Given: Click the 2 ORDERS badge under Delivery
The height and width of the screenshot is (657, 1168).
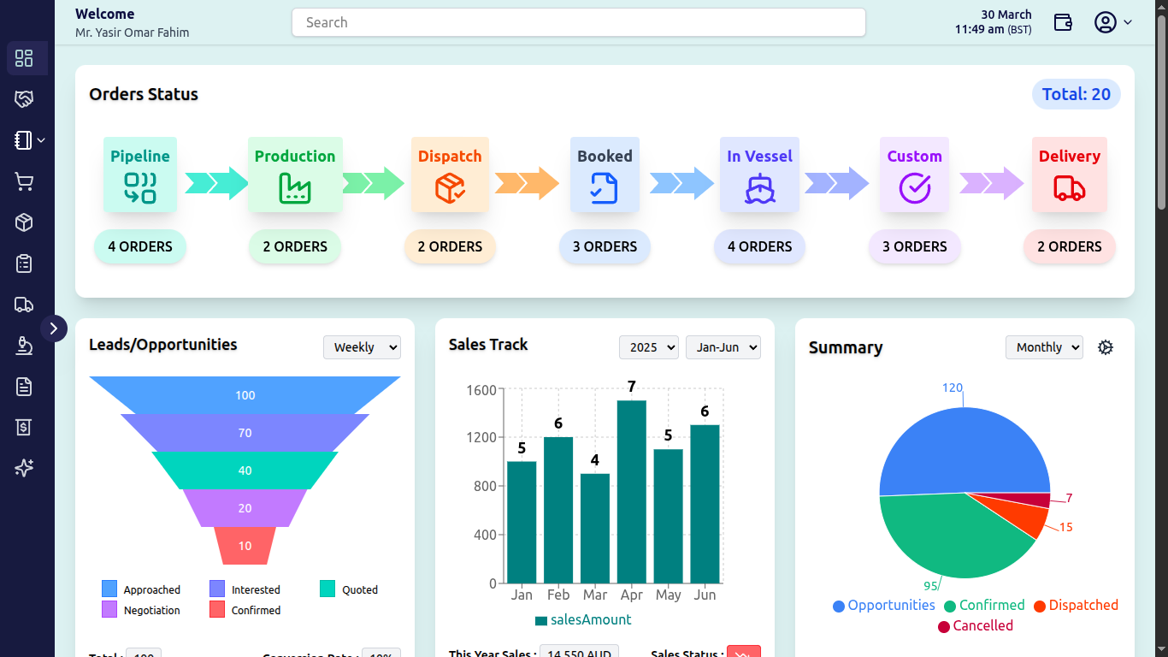Looking at the screenshot, I should (1070, 246).
